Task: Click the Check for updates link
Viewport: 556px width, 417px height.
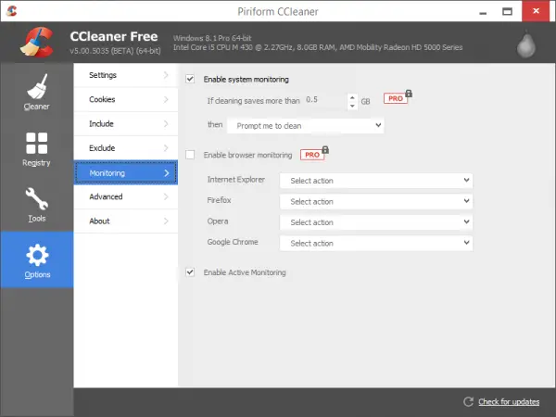Action: click(x=509, y=402)
